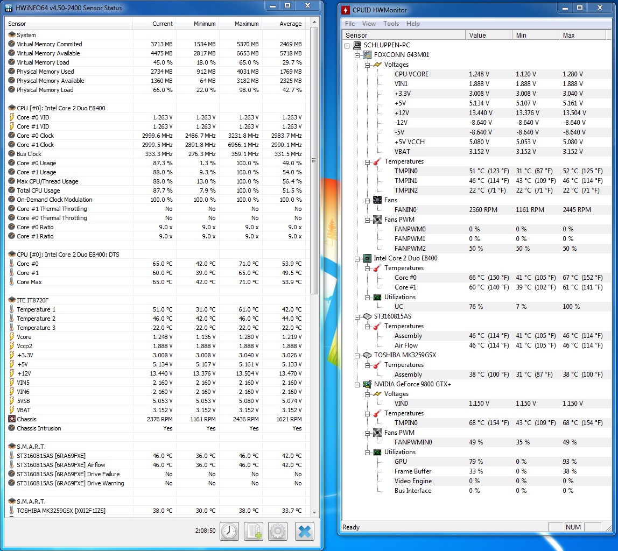618x551 pixels.
Task: Collapse the Intel Core 2 Duo E8400 node
Action: tap(357, 259)
